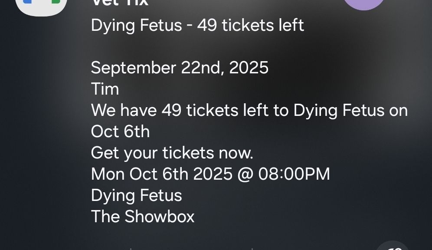Select the Vet Tix sender name
This screenshot has height=250, width=432.
[x=120, y=3]
